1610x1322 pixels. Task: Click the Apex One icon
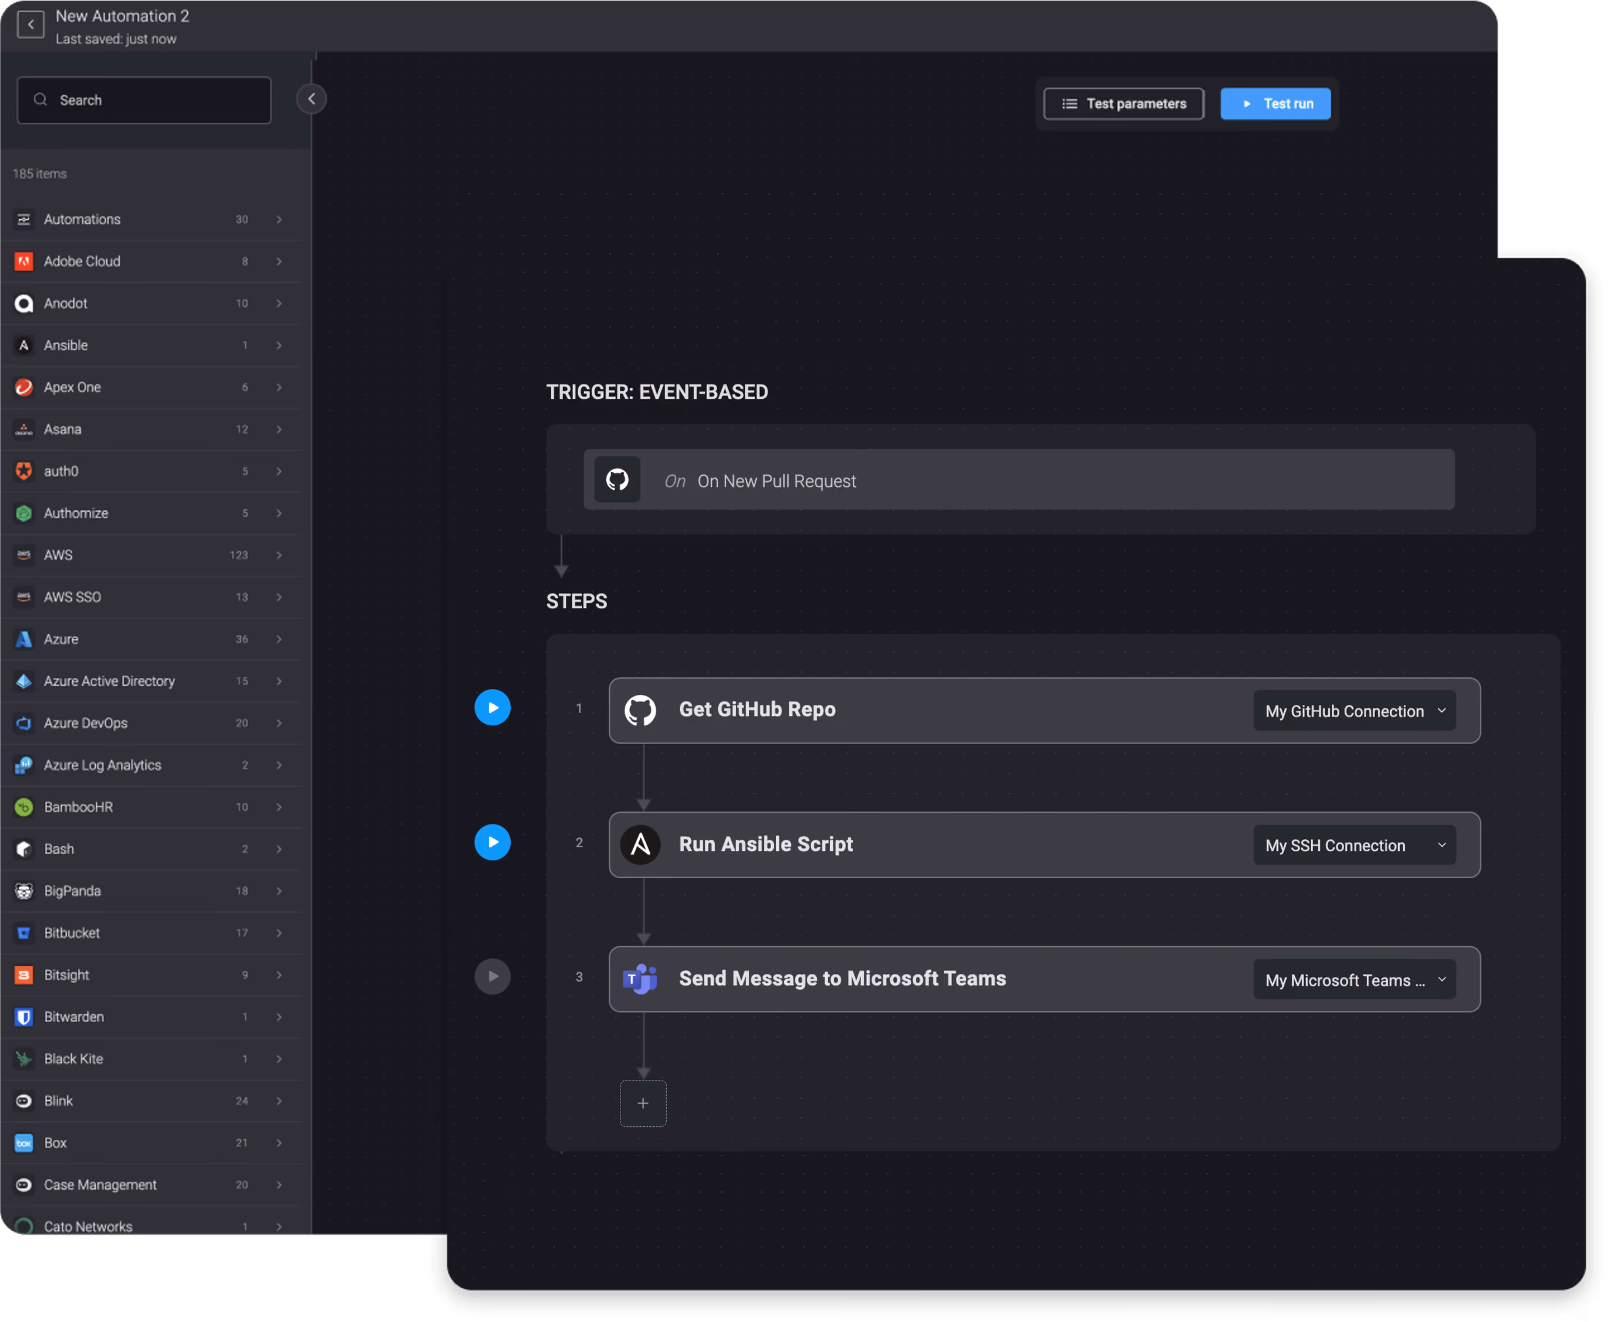(24, 387)
